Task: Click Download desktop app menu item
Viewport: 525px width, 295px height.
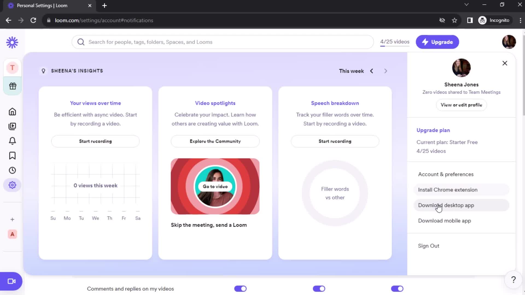Action: pyautogui.click(x=446, y=205)
